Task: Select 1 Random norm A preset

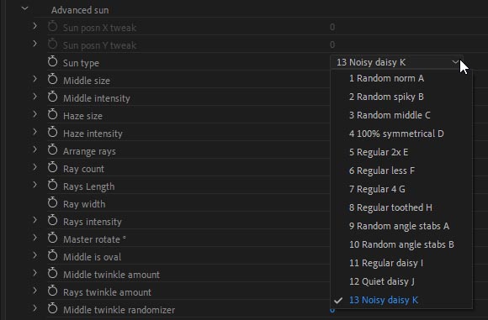Action: [386, 79]
